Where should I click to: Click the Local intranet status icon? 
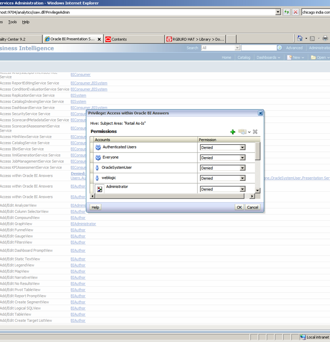[303, 337]
